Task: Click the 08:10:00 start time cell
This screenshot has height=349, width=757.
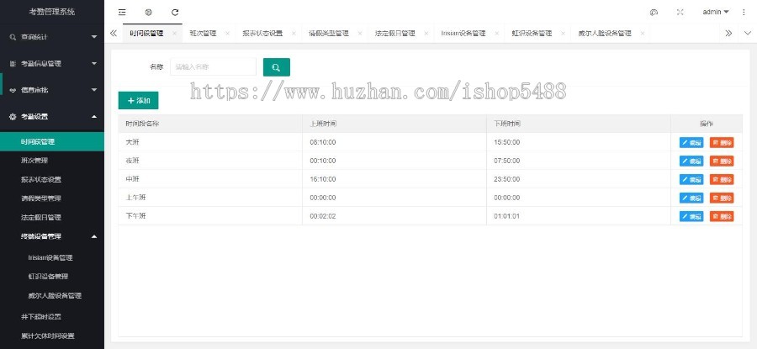Action: [x=394, y=142]
